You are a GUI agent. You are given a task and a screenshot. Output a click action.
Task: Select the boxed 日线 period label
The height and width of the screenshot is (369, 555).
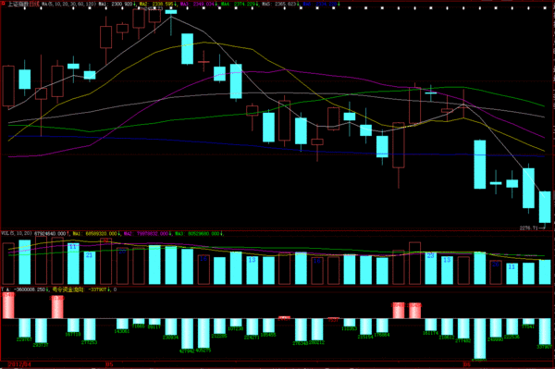pyautogui.click(x=34, y=5)
